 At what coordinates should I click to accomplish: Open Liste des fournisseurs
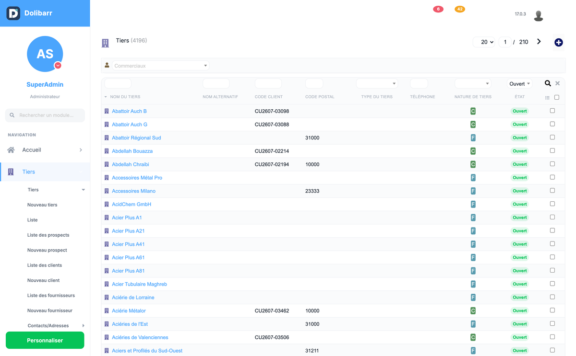[x=51, y=296]
